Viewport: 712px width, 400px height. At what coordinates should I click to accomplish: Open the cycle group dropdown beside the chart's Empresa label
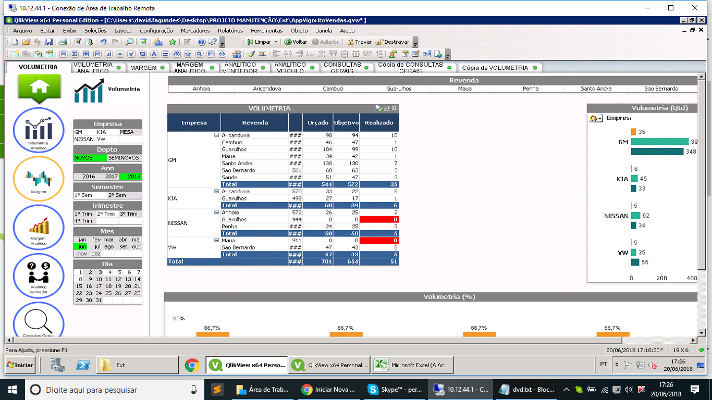point(596,118)
